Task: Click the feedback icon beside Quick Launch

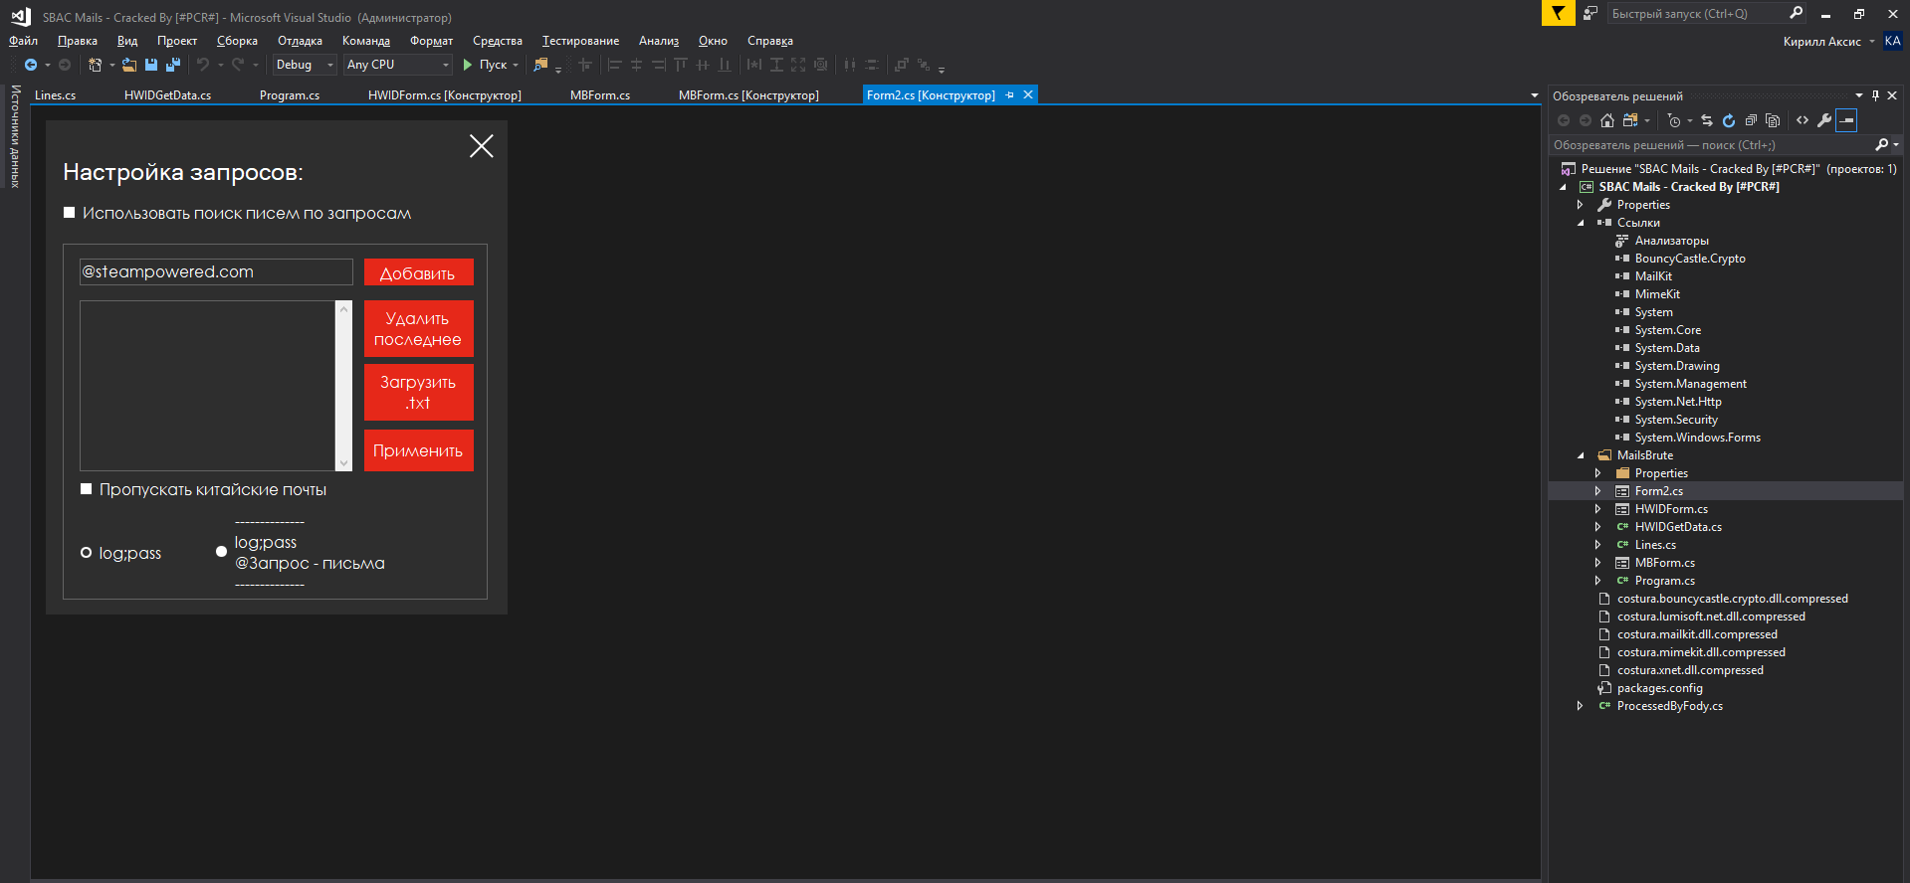Action: pyautogui.click(x=1591, y=13)
